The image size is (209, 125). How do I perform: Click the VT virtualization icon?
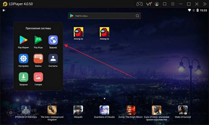click(x=149, y=4)
